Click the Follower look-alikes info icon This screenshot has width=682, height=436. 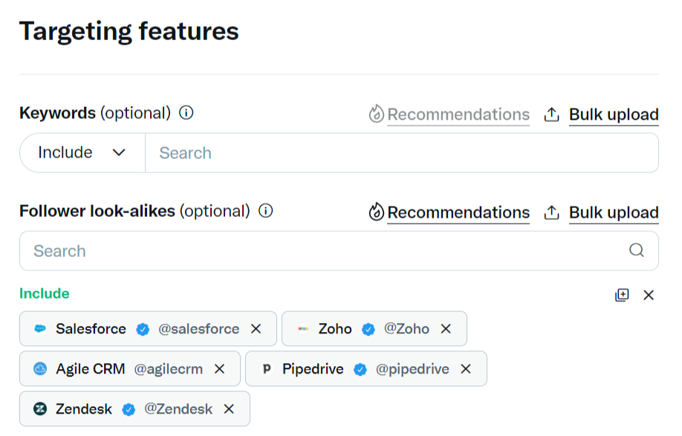[x=266, y=211]
